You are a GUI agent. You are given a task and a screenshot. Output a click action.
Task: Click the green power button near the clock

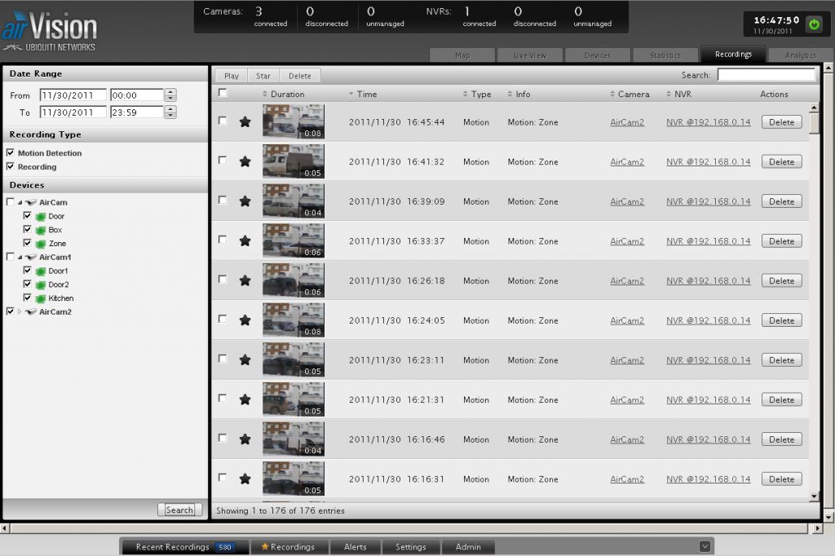pyautogui.click(x=813, y=24)
